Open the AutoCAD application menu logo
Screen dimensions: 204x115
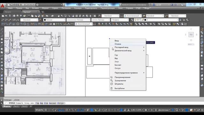click(x=3, y=6)
